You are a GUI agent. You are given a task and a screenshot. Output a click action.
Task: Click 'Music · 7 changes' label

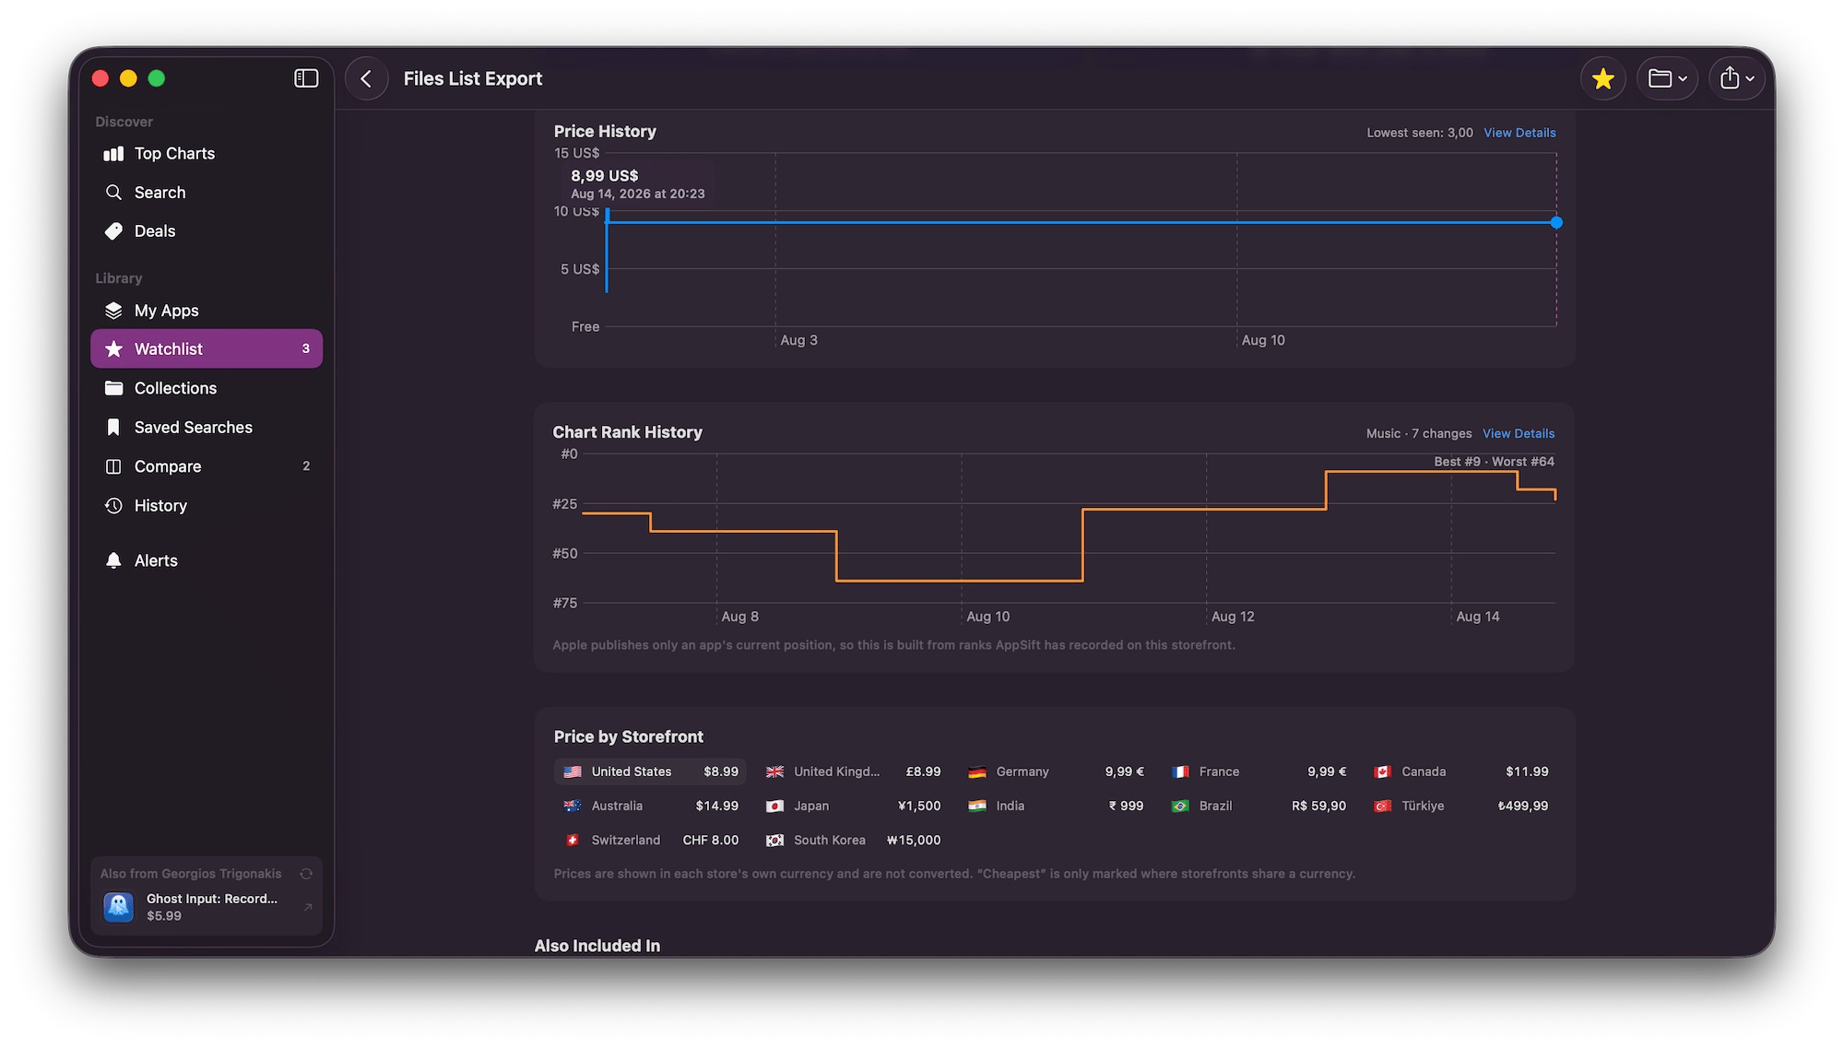pyautogui.click(x=1419, y=433)
